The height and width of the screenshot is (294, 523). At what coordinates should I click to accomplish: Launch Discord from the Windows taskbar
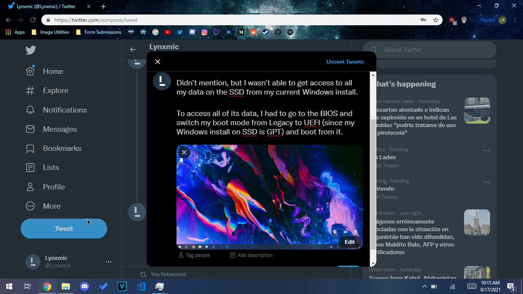coord(85,287)
